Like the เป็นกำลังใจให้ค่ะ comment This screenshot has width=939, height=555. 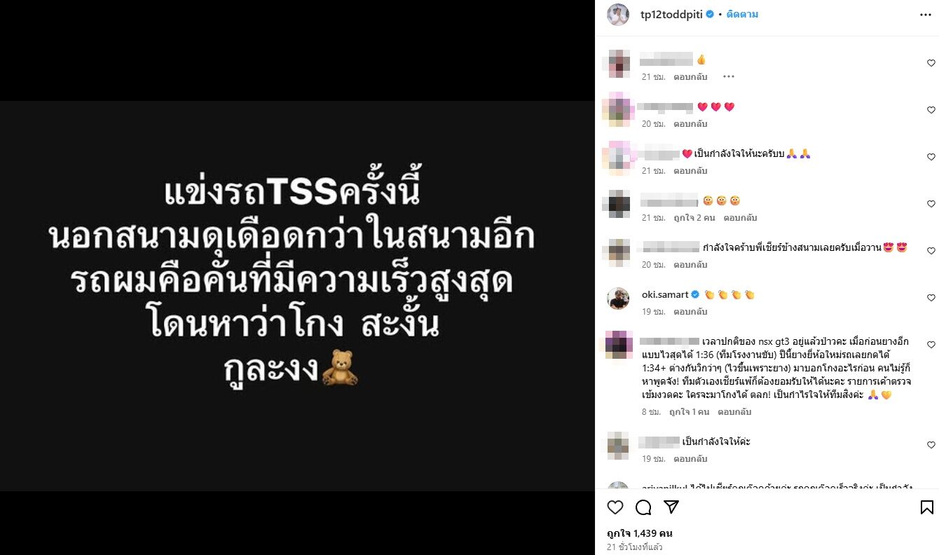pyautogui.click(x=931, y=445)
